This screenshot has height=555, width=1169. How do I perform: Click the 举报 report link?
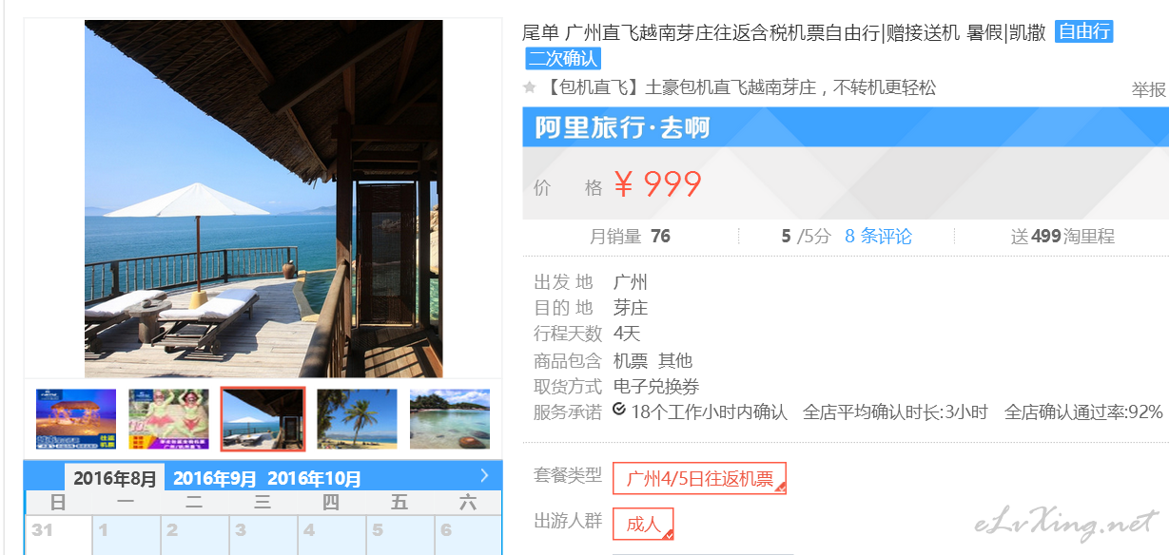(1149, 89)
